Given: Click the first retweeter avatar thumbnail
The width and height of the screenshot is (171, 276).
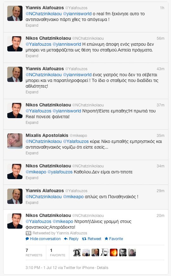Looking at the screenshot, I should [x=77, y=252].
